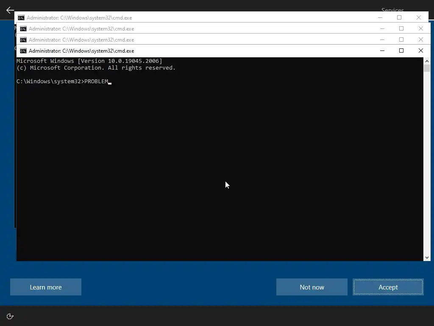The width and height of the screenshot is (434, 326).
Task: Focus the command line at PROBLEM text
Action: pyautogui.click(x=96, y=81)
